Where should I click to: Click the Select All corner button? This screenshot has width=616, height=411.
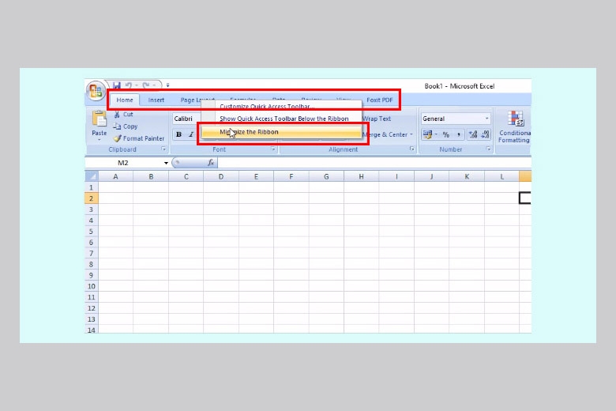click(x=92, y=176)
